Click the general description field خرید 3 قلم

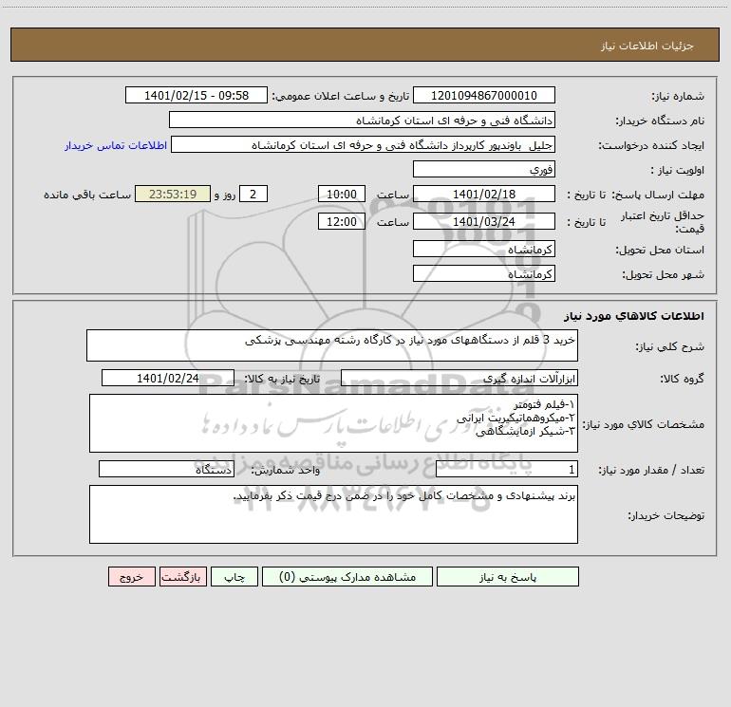tap(332, 345)
